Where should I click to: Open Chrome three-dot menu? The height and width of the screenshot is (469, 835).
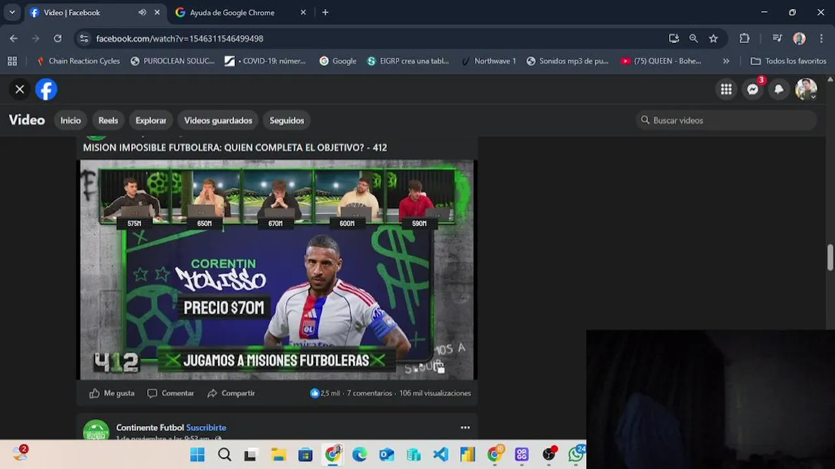[821, 38]
